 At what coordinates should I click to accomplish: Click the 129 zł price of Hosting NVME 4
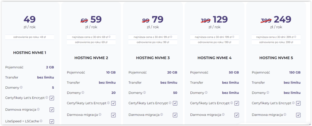point(220,20)
